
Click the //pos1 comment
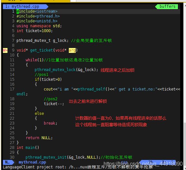[42, 75]
